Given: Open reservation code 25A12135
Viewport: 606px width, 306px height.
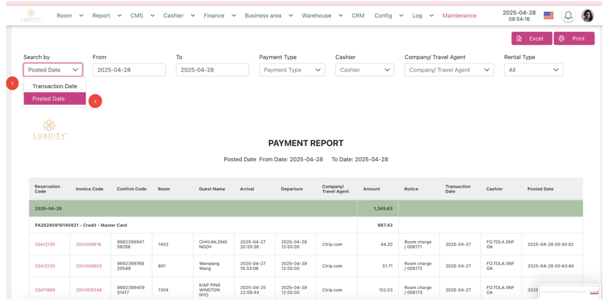Looking at the screenshot, I should pos(45,244).
